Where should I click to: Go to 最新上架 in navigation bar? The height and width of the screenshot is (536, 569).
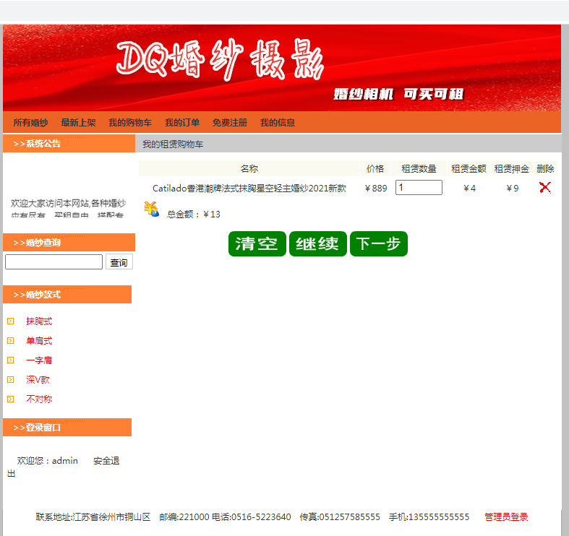(x=78, y=123)
